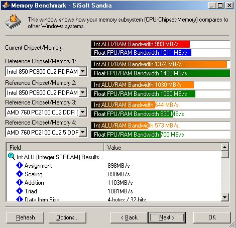The image size is (236, 228).
Task: Open the Reference Chipset/Memory 4 dropdown arrow
Action: point(83,132)
